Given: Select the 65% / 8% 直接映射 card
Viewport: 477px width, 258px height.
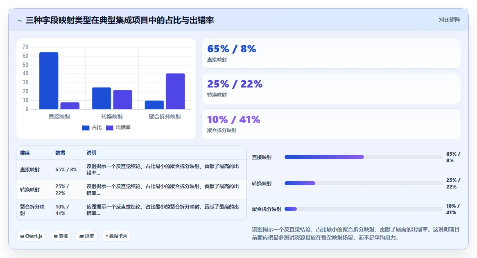Looking at the screenshot, I should click(331, 53).
